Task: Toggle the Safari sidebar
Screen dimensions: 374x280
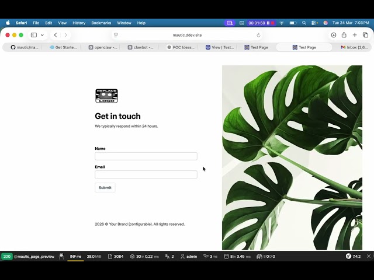Action: pos(34,35)
